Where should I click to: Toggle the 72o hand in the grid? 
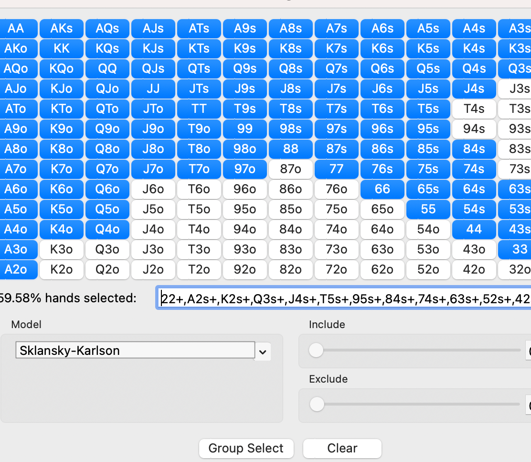(336, 270)
